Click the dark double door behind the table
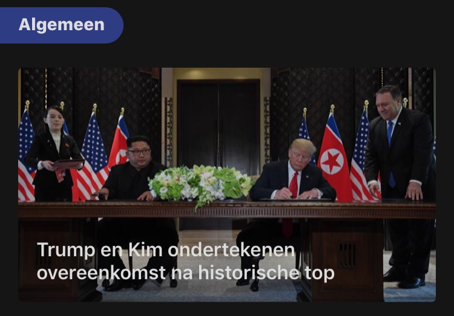 point(219,127)
